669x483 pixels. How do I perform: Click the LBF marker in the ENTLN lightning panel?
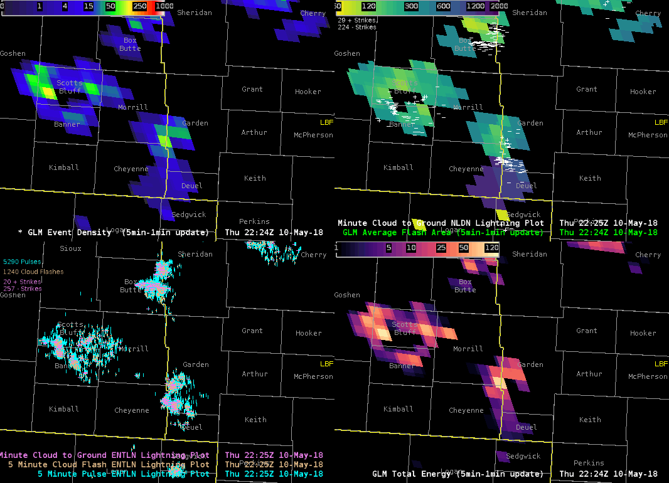click(326, 364)
